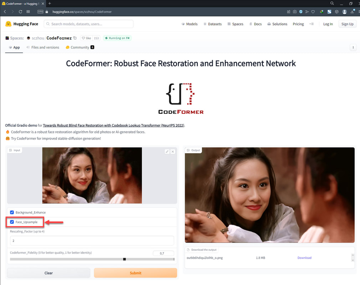360x285 pixels.
Task: Switch to the Files and versions tab
Action: click(43, 47)
